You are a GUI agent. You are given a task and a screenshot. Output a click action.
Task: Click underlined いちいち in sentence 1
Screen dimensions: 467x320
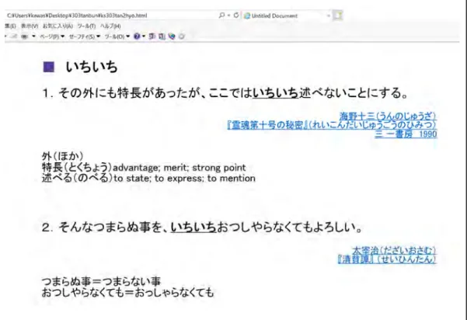pos(276,93)
